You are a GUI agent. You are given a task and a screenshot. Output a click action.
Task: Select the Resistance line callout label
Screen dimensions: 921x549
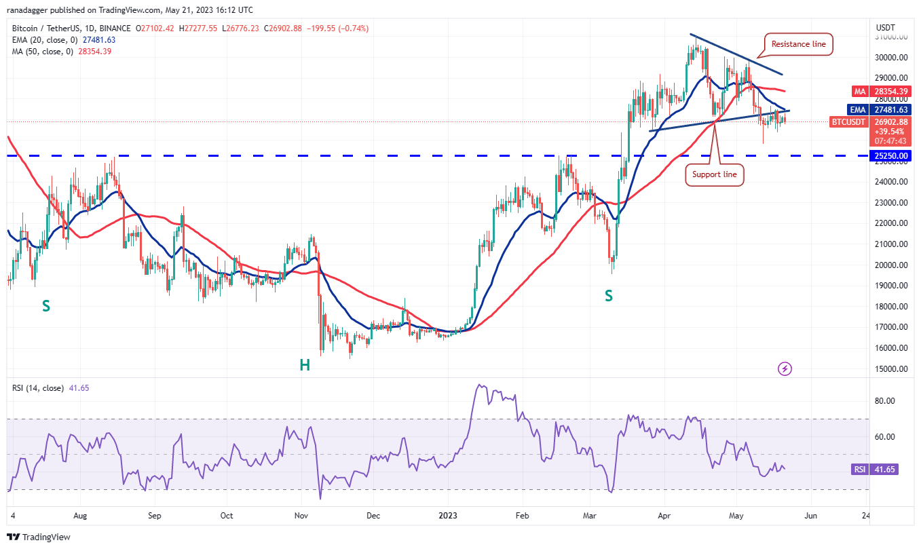coord(800,44)
